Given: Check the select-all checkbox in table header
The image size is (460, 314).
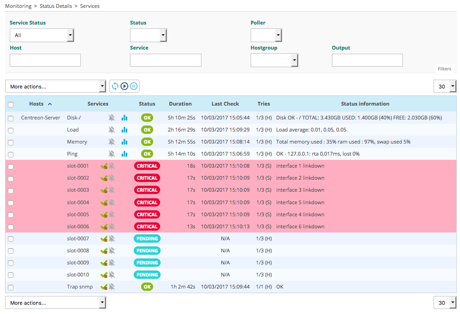Looking at the screenshot, I should pos(11,105).
